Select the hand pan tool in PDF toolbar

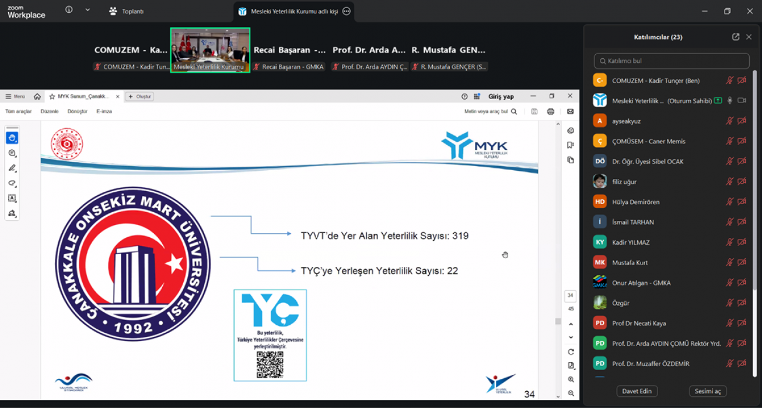[x=12, y=138]
